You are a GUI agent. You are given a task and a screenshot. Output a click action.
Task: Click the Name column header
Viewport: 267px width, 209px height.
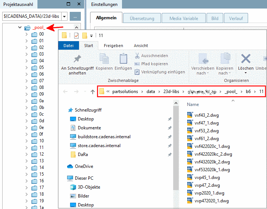193,104
